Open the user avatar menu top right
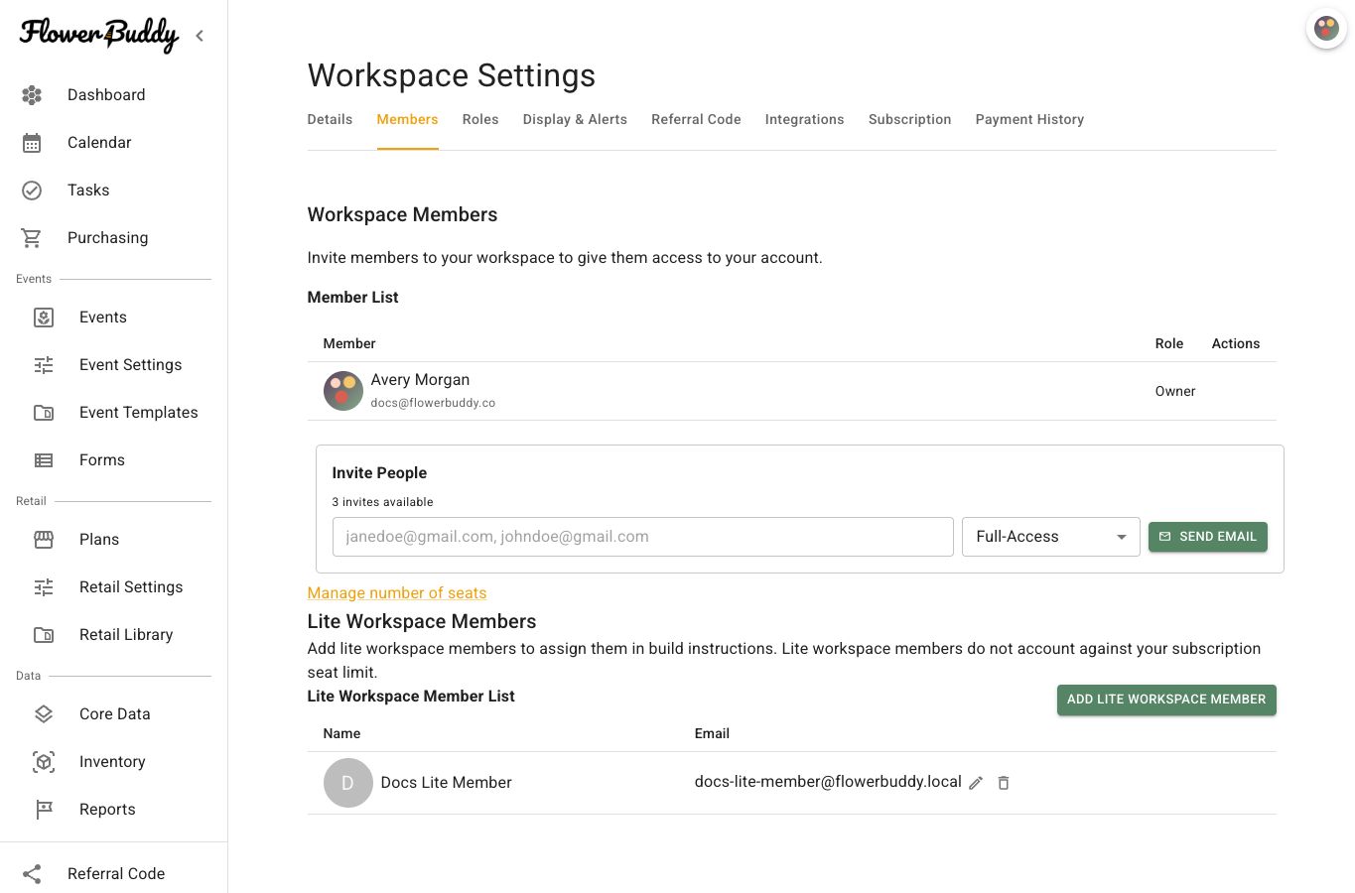Image resolution: width=1355 pixels, height=893 pixels. [x=1326, y=29]
